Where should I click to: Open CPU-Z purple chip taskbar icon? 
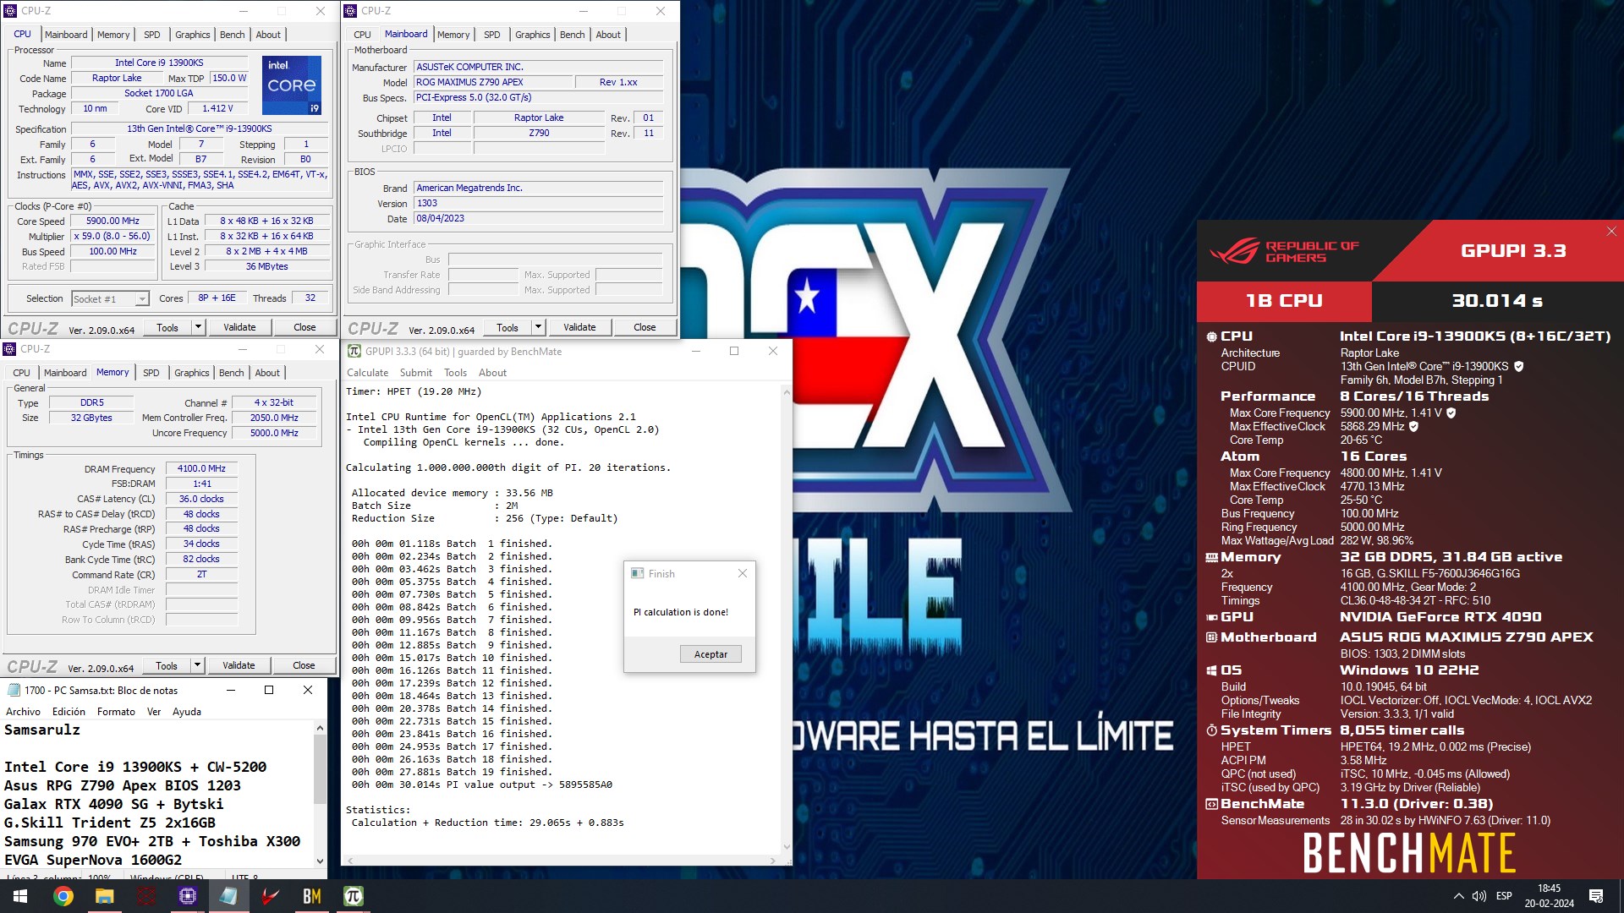coord(187,896)
